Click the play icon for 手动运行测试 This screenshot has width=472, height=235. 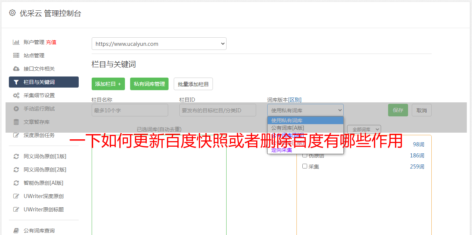16,109
